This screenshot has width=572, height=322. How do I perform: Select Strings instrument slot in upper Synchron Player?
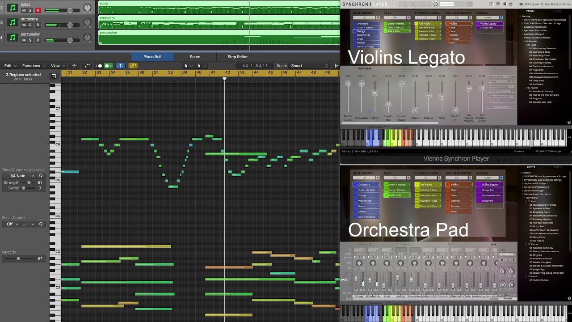[366, 31]
